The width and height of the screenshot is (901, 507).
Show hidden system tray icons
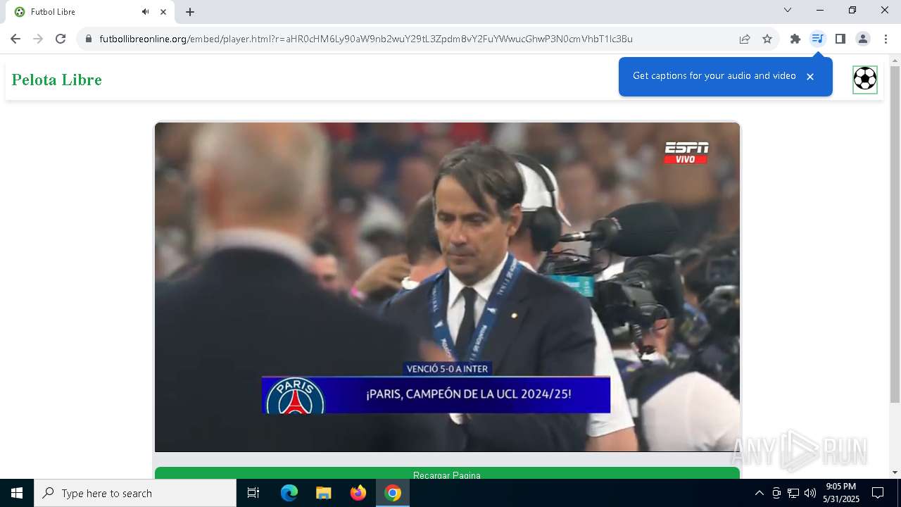pyautogui.click(x=759, y=493)
